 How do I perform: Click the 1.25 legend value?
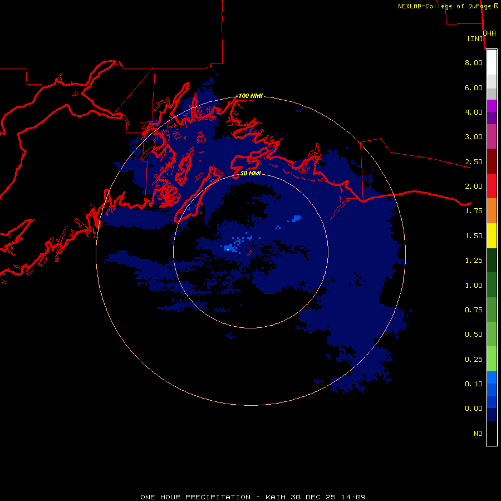coord(474,261)
